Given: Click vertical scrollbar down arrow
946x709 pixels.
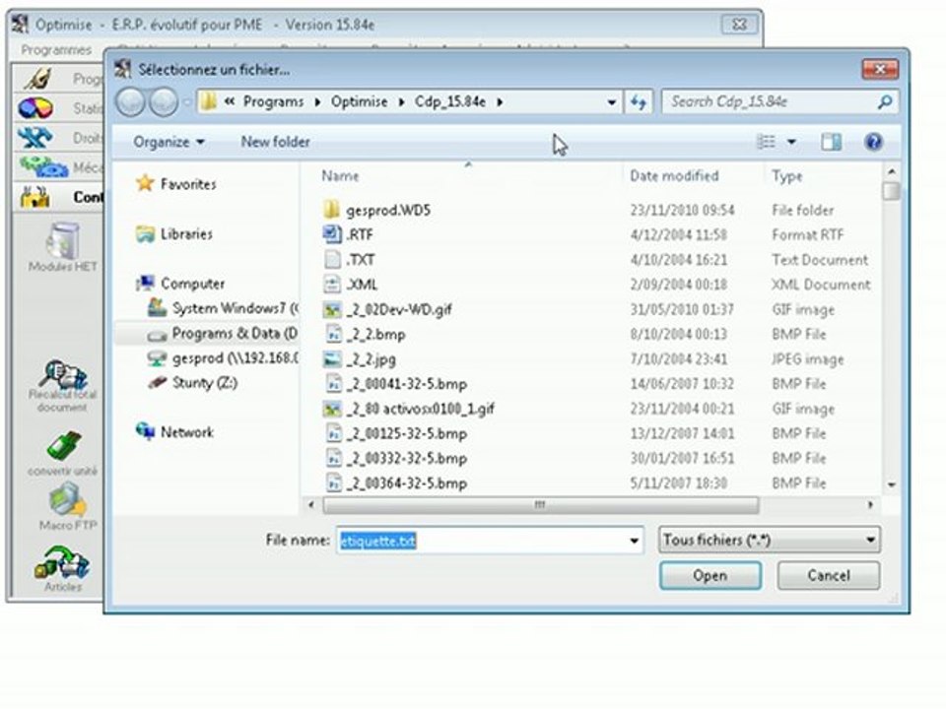Looking at the screenshot, I should pos(891,484).
